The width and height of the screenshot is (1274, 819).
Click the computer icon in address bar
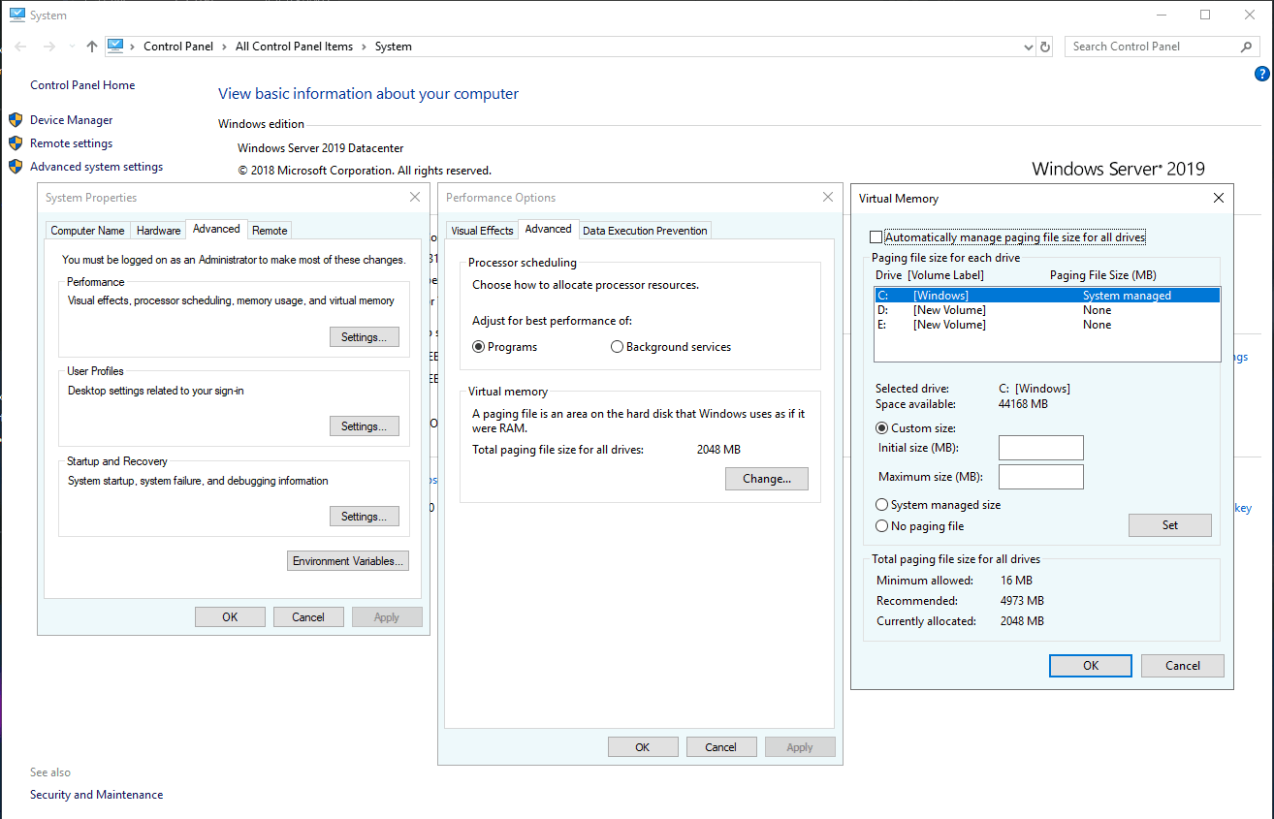116,46
